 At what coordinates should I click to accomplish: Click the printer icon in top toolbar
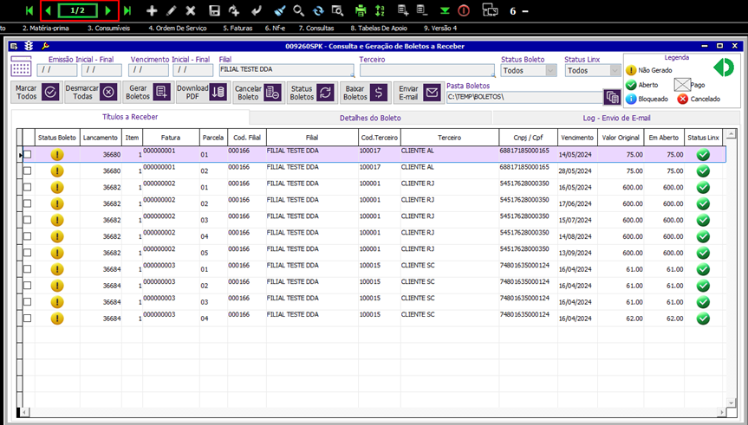pos(361,11)
